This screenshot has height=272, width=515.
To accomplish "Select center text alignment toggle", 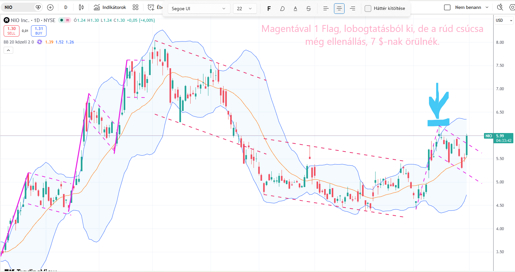I will point(339,9).
